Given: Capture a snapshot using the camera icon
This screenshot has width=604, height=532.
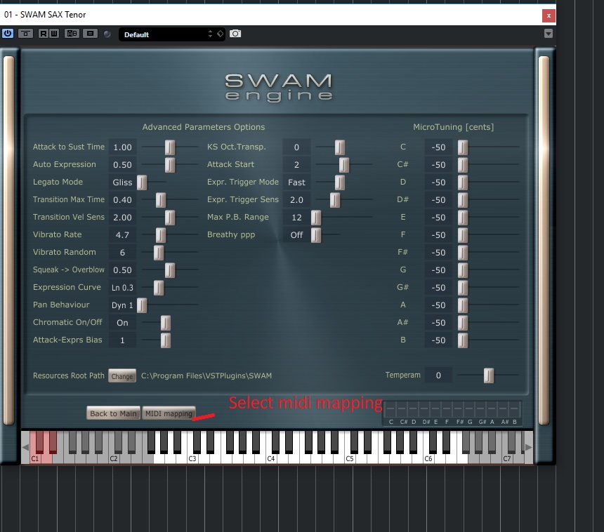Looking at the screenshot, I should coord(236,33).
